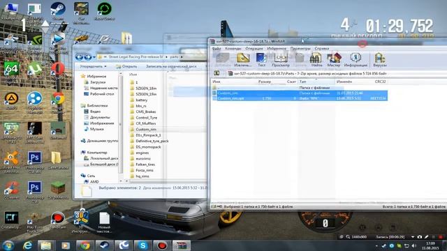Open the Справка menu in WinRAR
The width and height of the screenshot is (447, 251).
322,48
